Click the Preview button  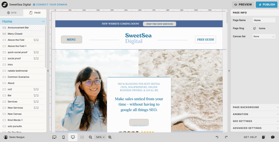pyautogui.click(x=243, y=5)
